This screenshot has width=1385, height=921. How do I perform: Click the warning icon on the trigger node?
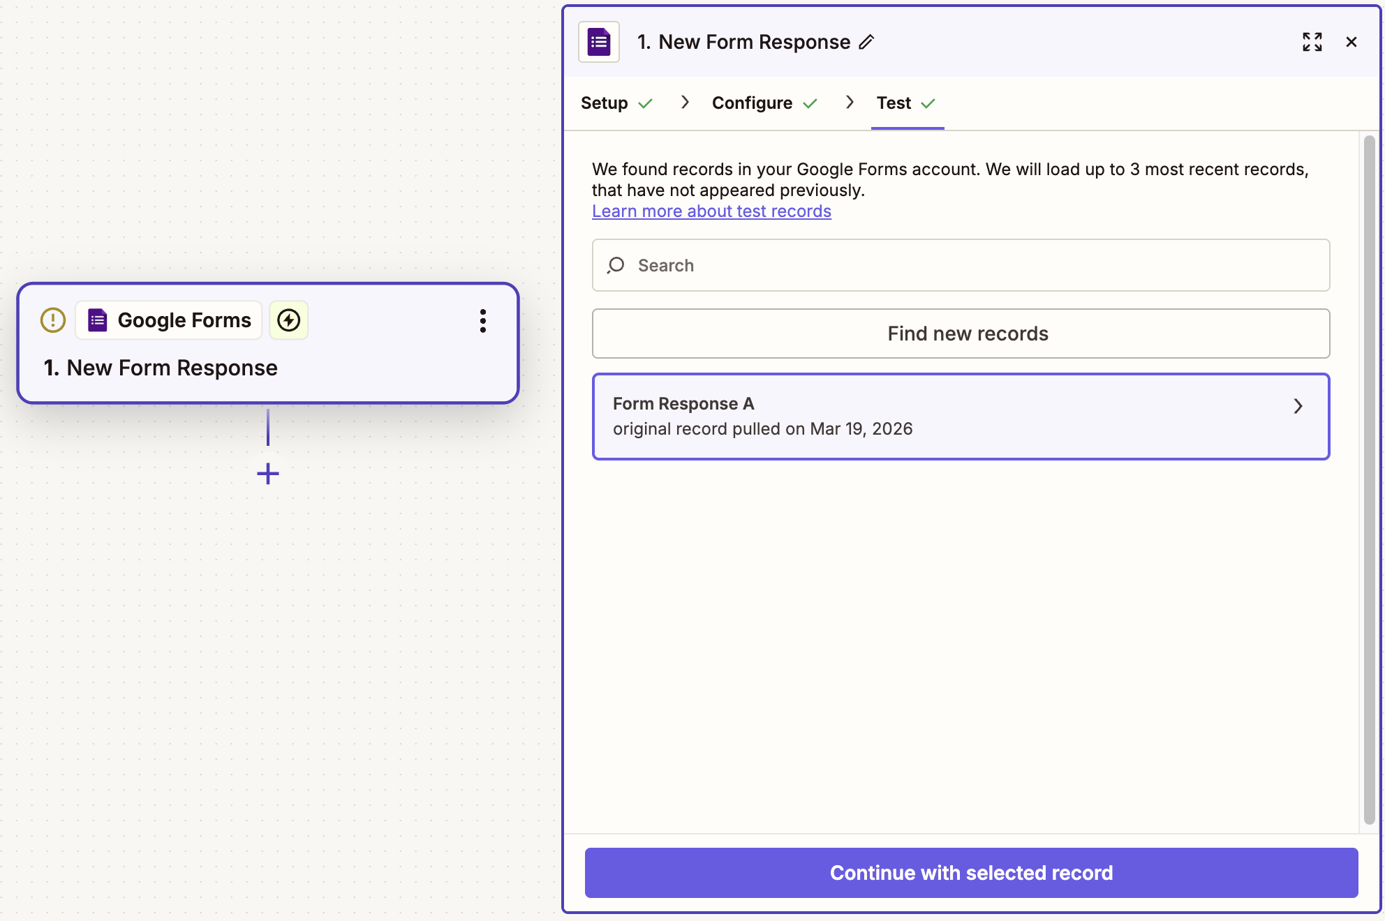coord(53,320)
